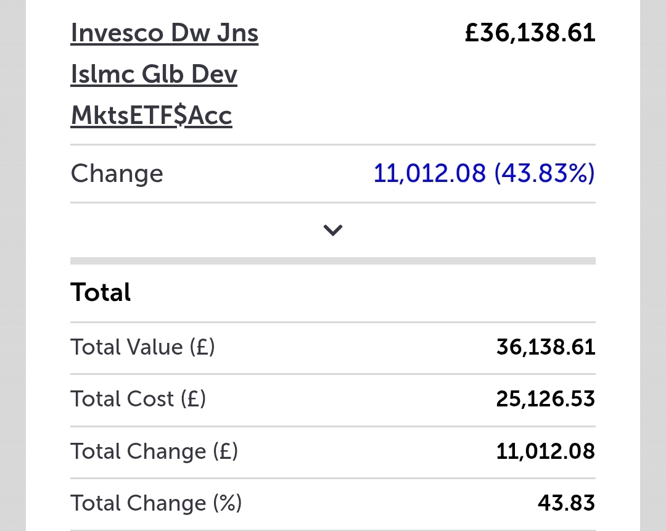The width and height of the screenshot is (666, 531).
Task: Click the Total Value (£) label
Action: pos(142,347)
